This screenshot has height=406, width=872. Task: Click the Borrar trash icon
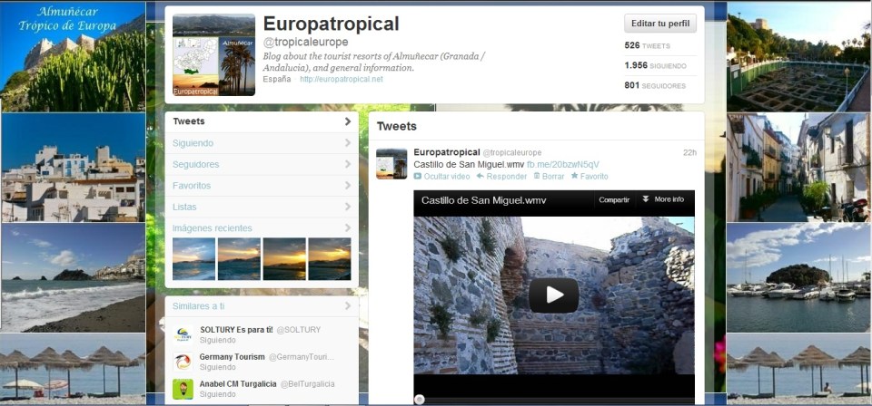coord(537,177)
